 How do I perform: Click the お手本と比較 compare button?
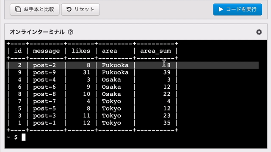35,9
